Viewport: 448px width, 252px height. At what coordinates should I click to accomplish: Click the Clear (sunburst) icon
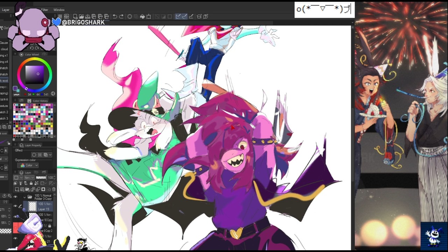[x=130, y=16]
